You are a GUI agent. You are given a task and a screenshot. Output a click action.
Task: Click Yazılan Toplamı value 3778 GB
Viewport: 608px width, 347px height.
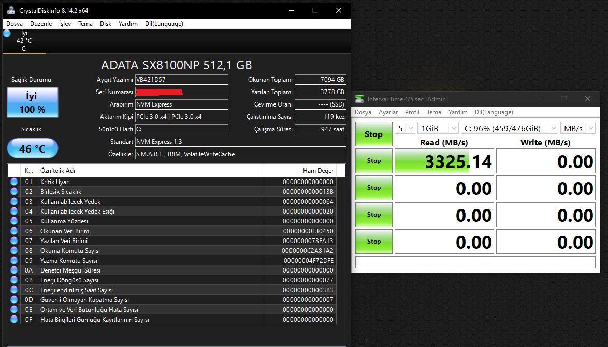tap(320, 92)
